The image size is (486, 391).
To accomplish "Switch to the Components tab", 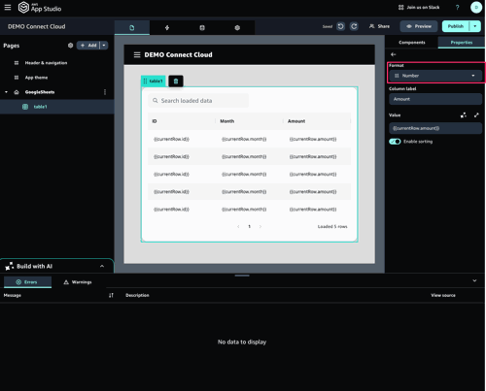I will [411, 43].
